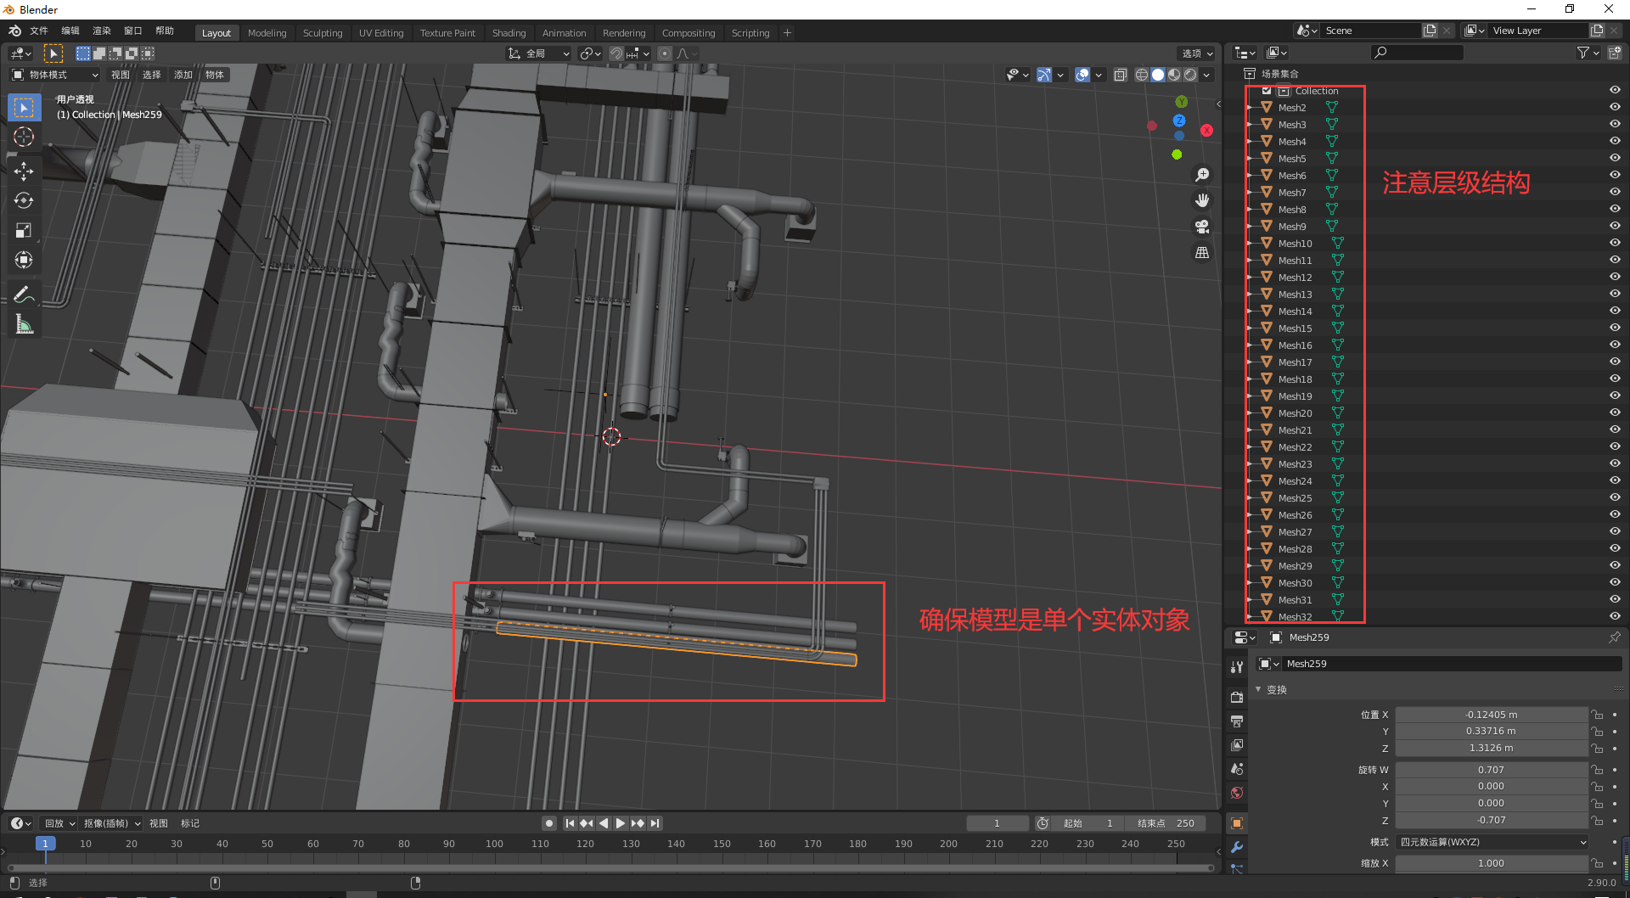Lock the location X value

pos(1597,715)
